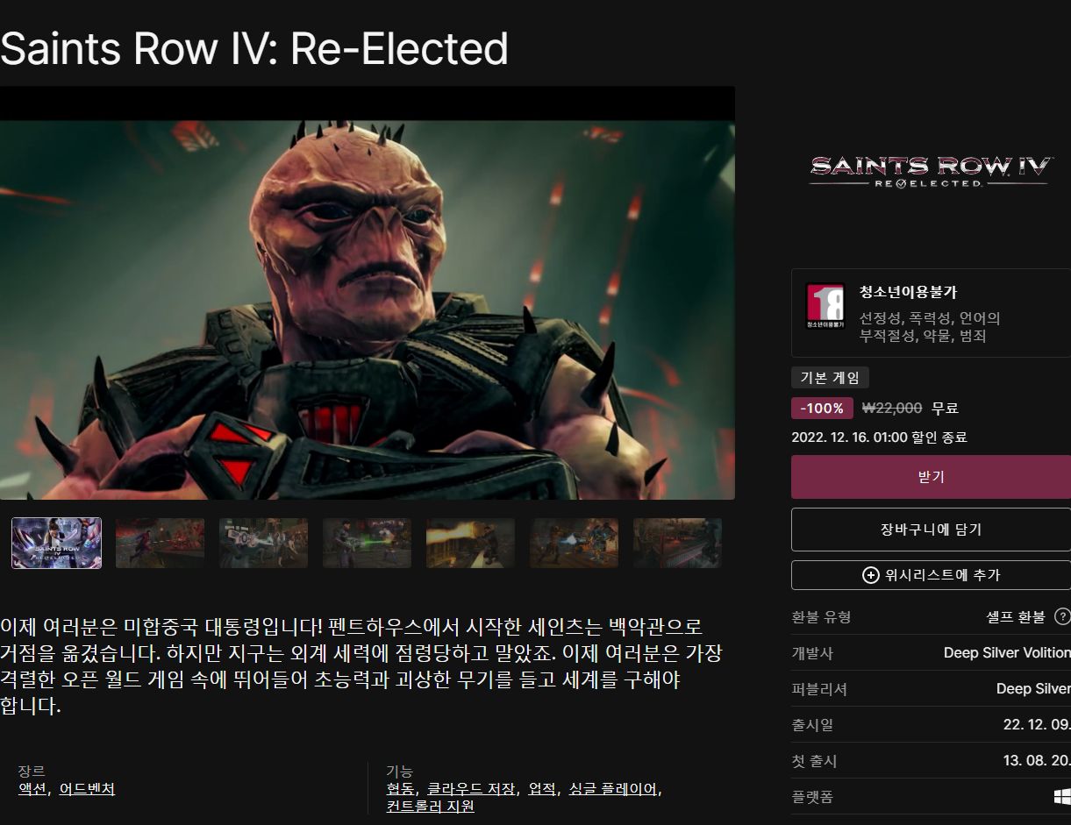Viewport: 1071px width, 825px height.
Task: Open the 어드벤처 genre link
Action: tap(86, 788)
